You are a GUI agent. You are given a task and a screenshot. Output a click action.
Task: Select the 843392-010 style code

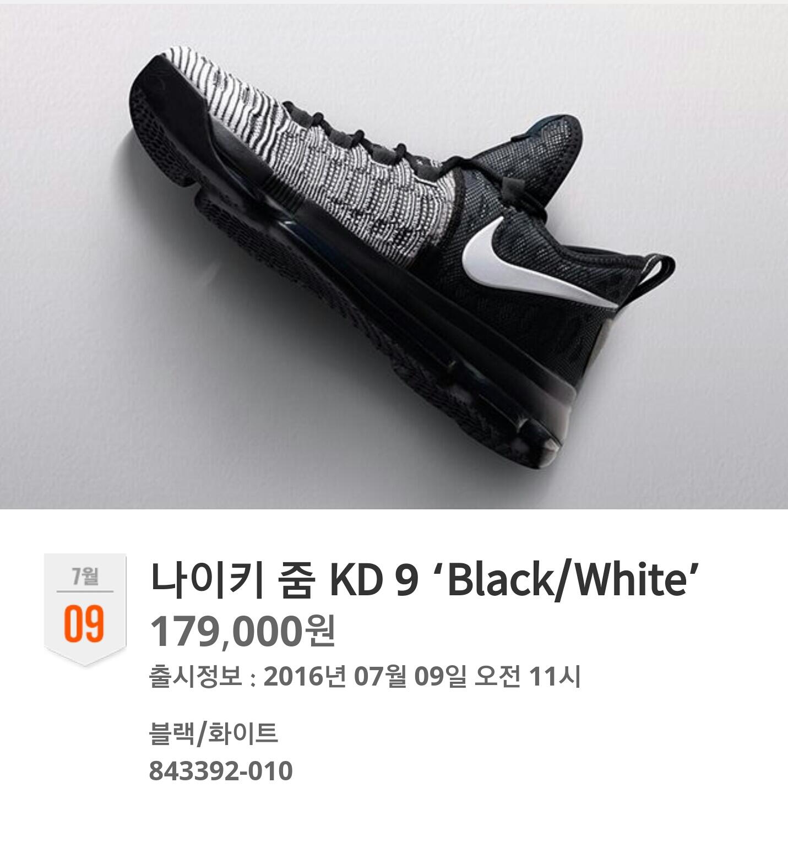pos(220,771)
